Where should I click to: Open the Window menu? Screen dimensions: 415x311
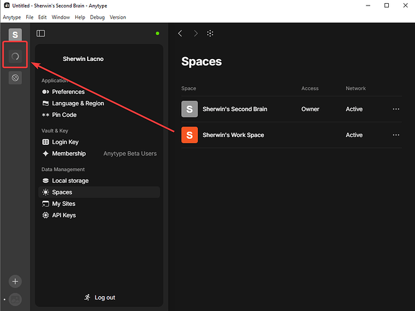click(60, 17)
